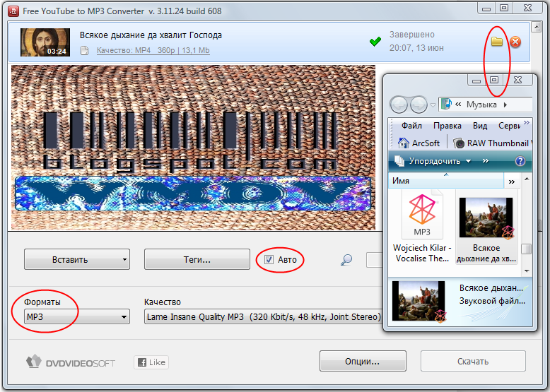Show more columns chevron beside Имя
This screenshot has height=392, width=550.
512,182
